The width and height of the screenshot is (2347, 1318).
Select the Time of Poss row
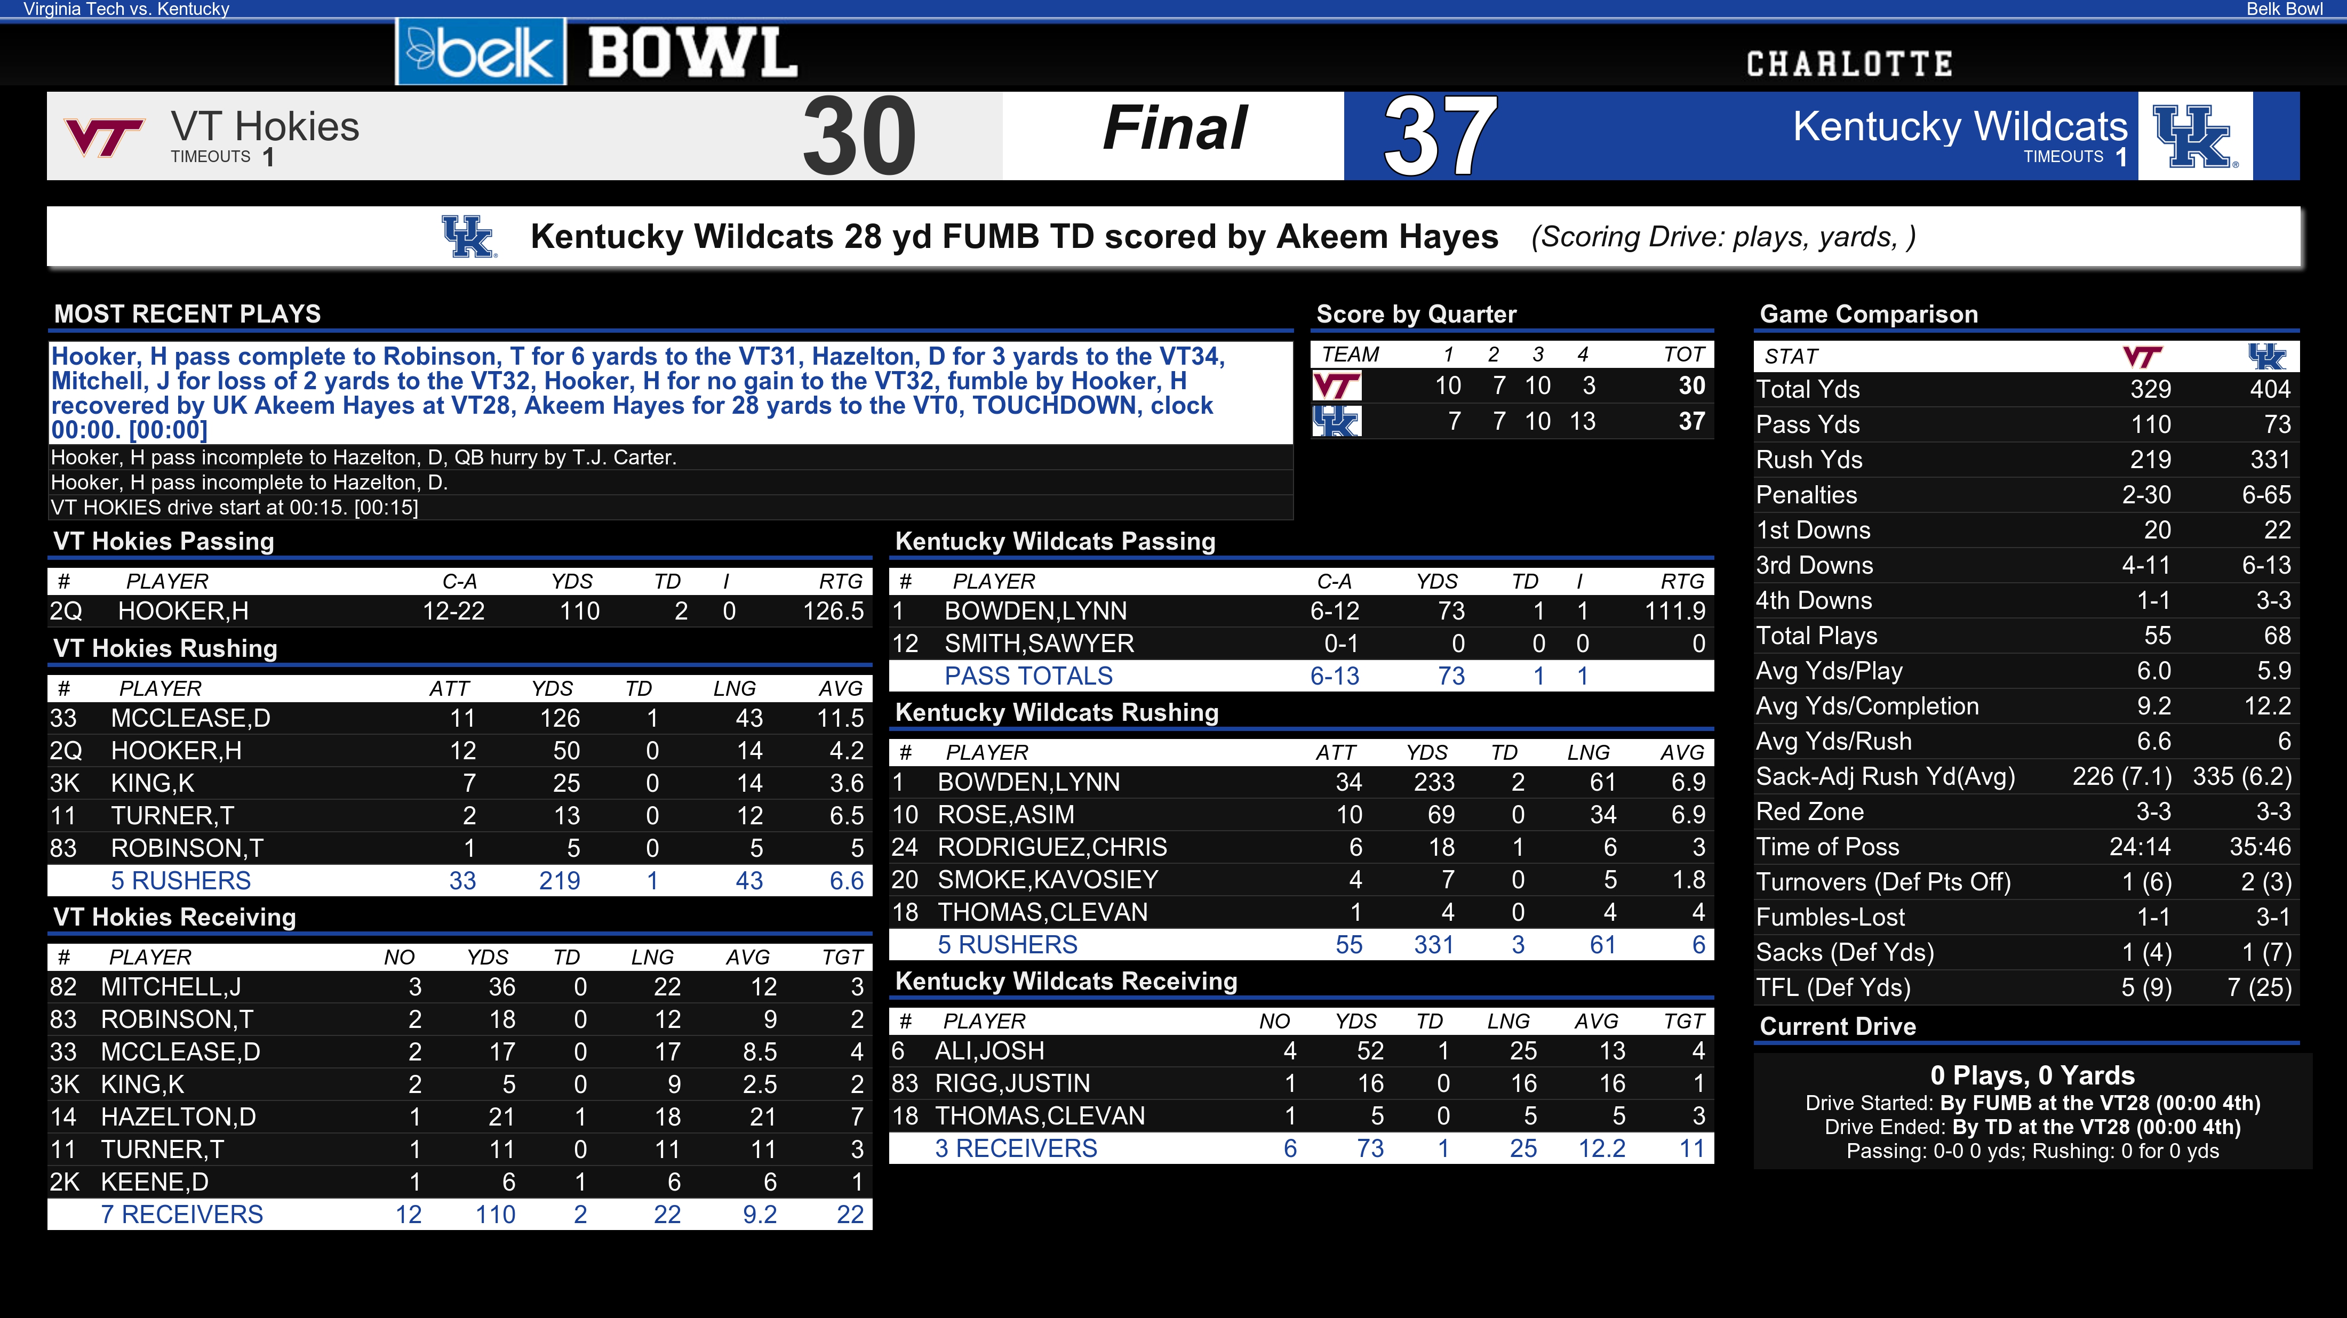(x=2026, y=847)
